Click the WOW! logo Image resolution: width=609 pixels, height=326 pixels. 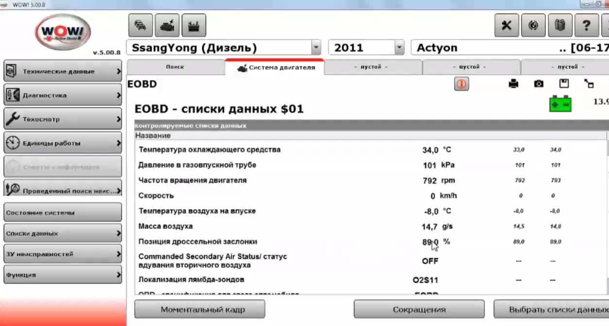click(63, 32)
